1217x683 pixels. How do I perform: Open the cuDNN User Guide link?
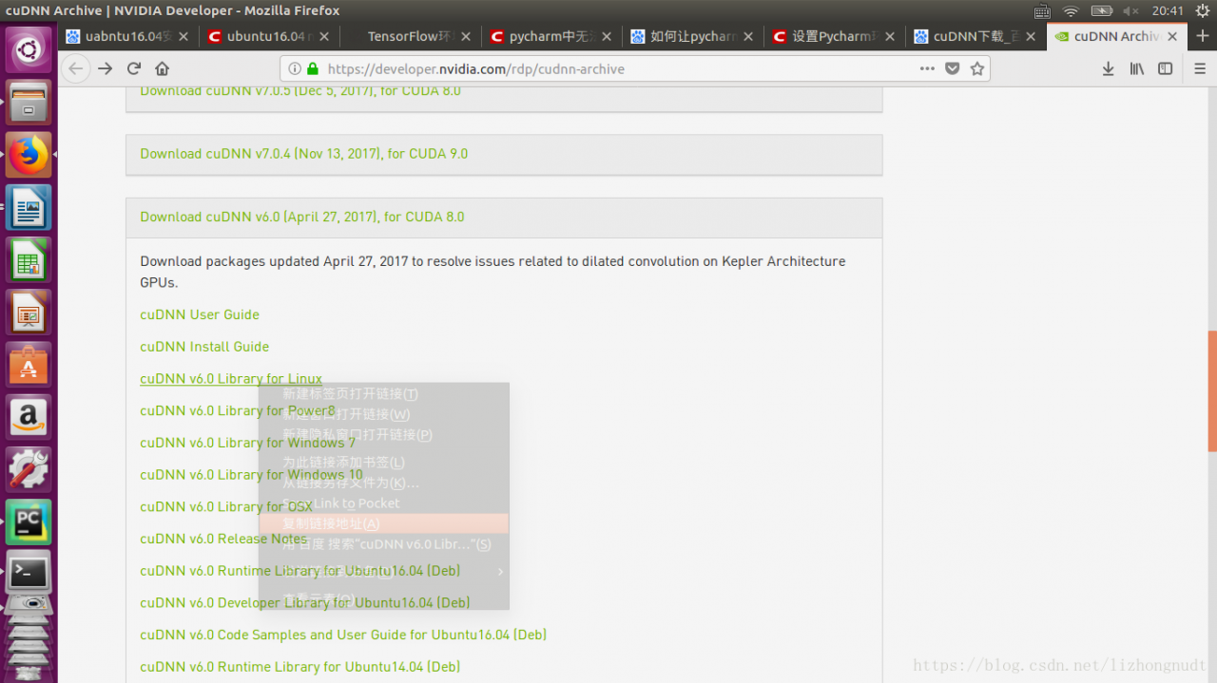[199, 314]
